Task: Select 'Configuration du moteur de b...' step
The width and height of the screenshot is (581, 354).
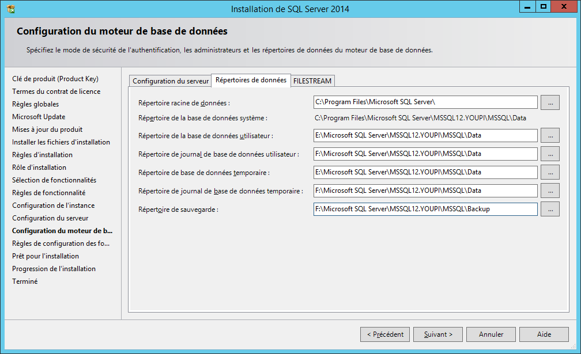Action: (62, 231)
